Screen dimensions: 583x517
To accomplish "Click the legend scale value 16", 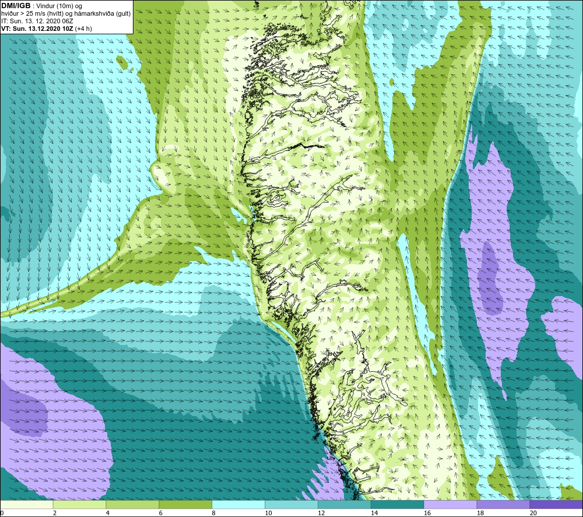I will (427, 513).
